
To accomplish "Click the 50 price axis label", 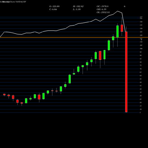I will pos(141,82).
